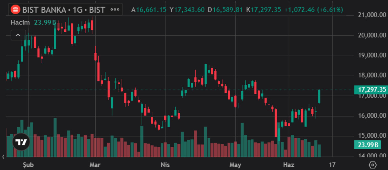Click the green 23.99 B volume label on axis
Screen dimensions: 388x170
tap(367, 145)
